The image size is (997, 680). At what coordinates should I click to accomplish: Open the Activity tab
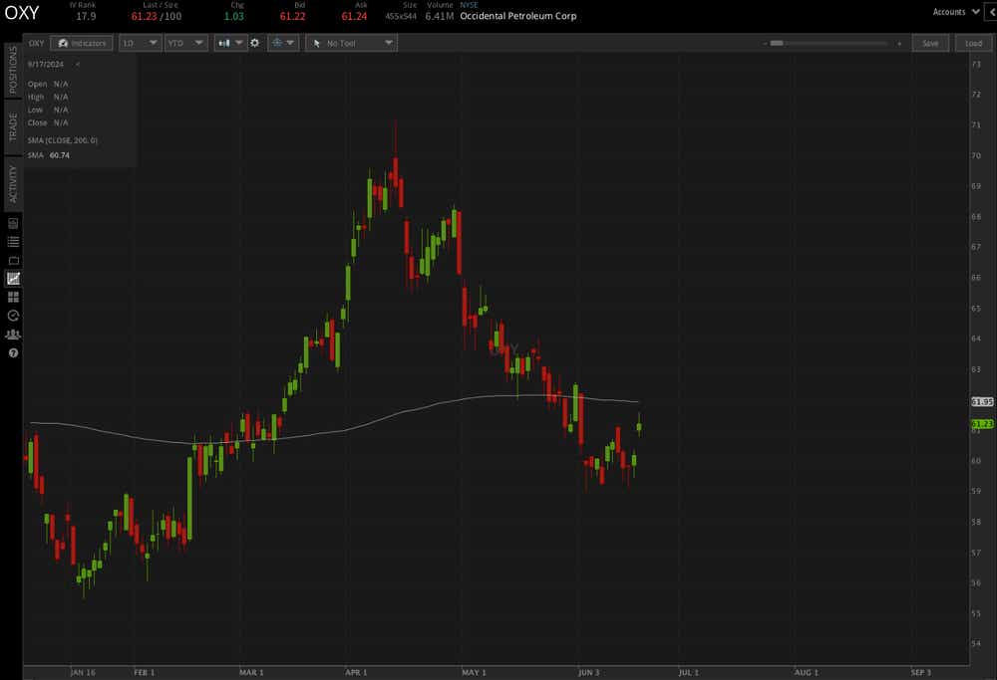tap(13, 184)
